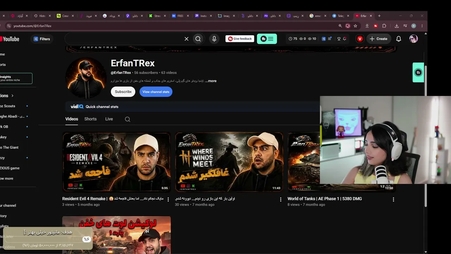Click the Give feedback button
Screen dimensions: 451x254
pos(240,39)
